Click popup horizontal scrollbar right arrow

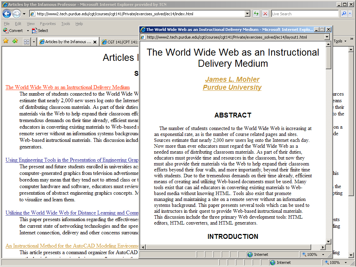point(323,247)
